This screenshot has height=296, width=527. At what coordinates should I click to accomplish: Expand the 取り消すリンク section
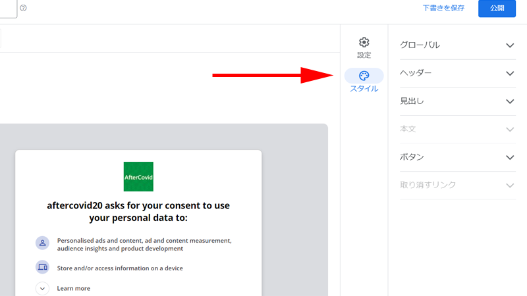pyautogui.click(x=457, y=185)
